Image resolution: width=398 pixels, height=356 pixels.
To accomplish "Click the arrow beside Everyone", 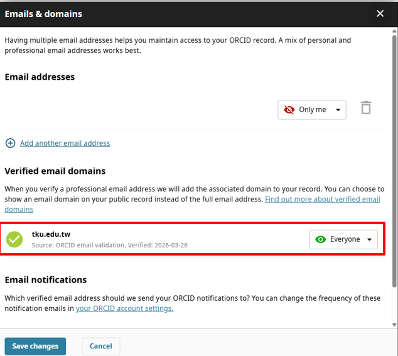I will (369, 239).
